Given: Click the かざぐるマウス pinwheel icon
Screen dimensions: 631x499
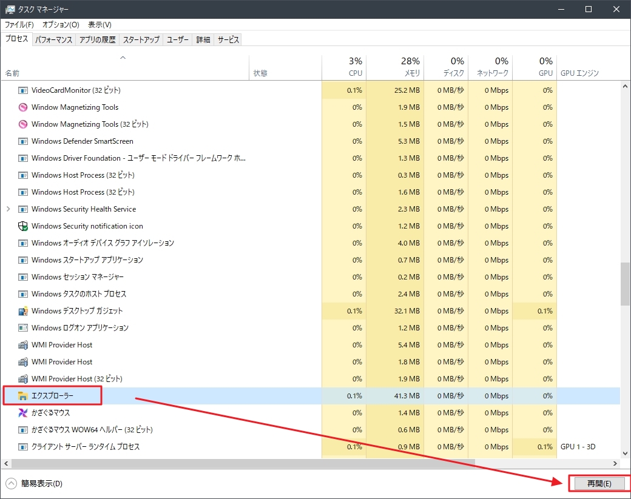Looking at the screenshot, I should point(23,413).
